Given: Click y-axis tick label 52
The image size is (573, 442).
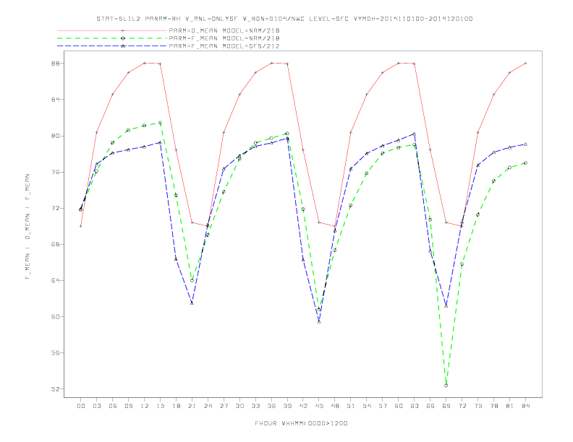Looking at the screenshot, I should tap(55, 389).
